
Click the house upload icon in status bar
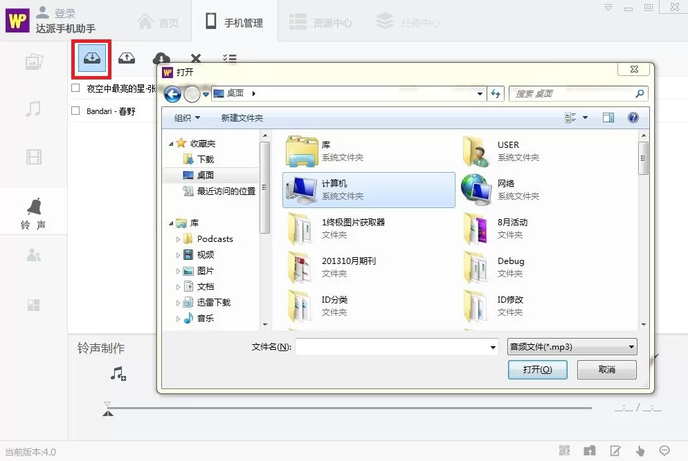(590, 451)
